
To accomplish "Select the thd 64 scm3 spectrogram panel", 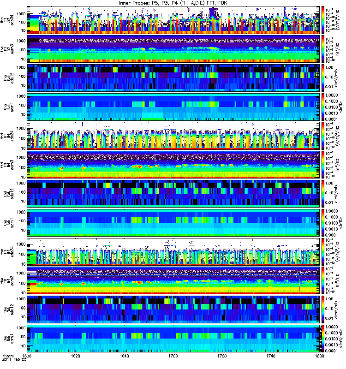I will 173,165.
